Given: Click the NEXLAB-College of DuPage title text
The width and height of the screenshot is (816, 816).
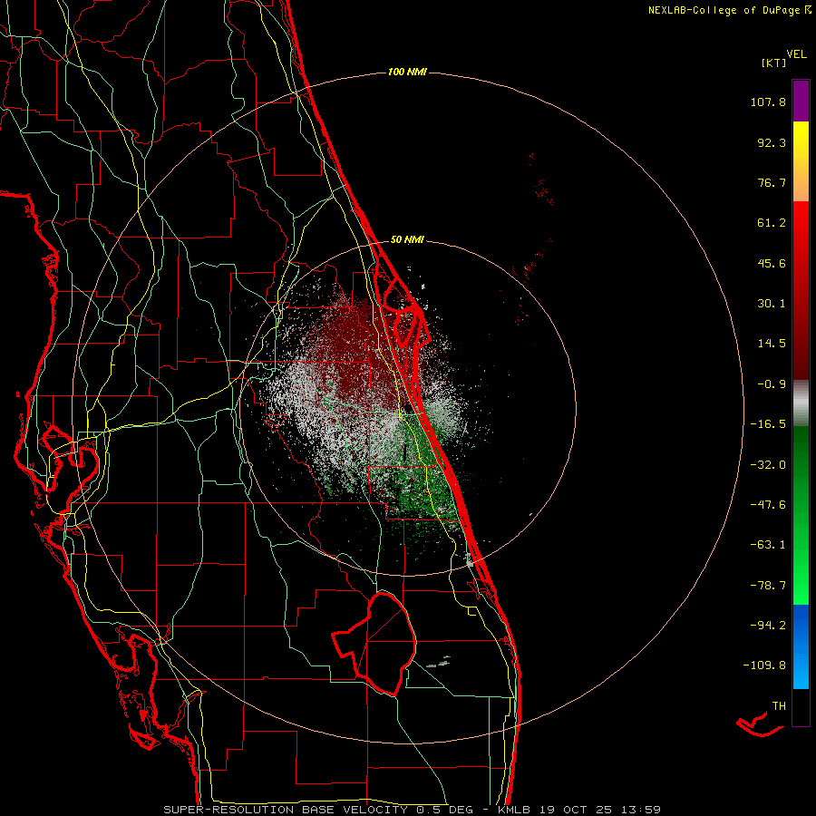Looking at the screenshot, I should click(729, 10).
